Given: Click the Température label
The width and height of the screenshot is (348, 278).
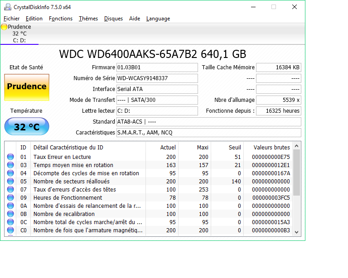Looking at the screenshot, I should (x=26, y=111).
